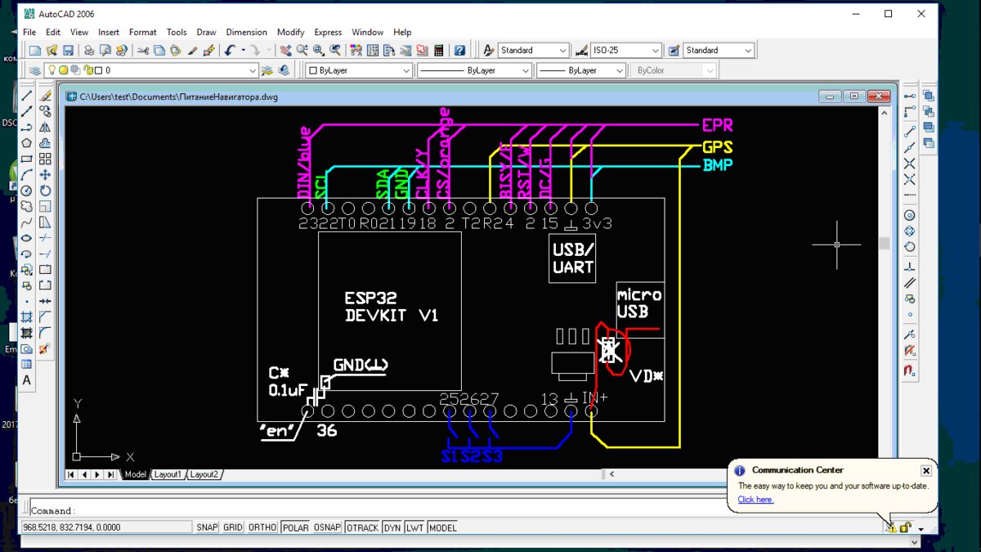Close the Communication Center balloon
981x552 pixels.
926,470
